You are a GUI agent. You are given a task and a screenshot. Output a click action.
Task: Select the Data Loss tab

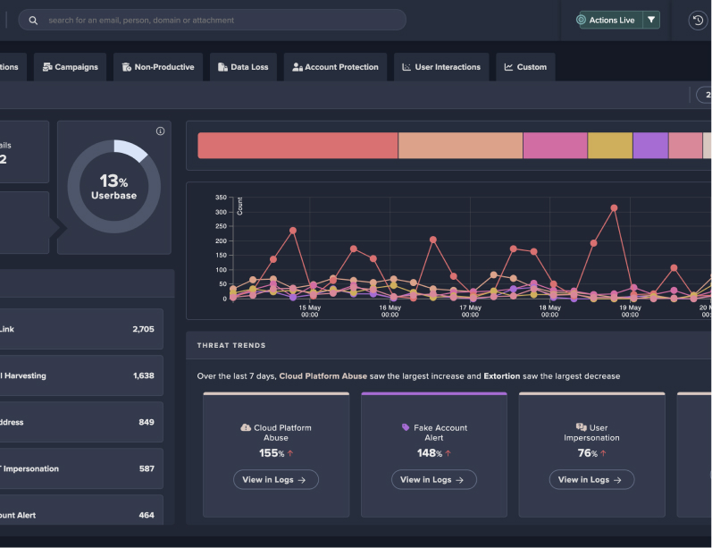tap(243, 67)
